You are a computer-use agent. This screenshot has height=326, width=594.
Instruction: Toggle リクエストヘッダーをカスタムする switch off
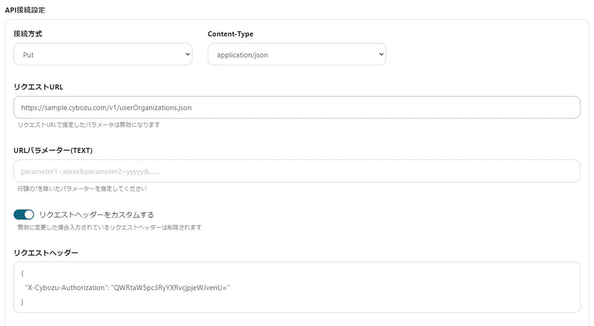pos(24,215)
